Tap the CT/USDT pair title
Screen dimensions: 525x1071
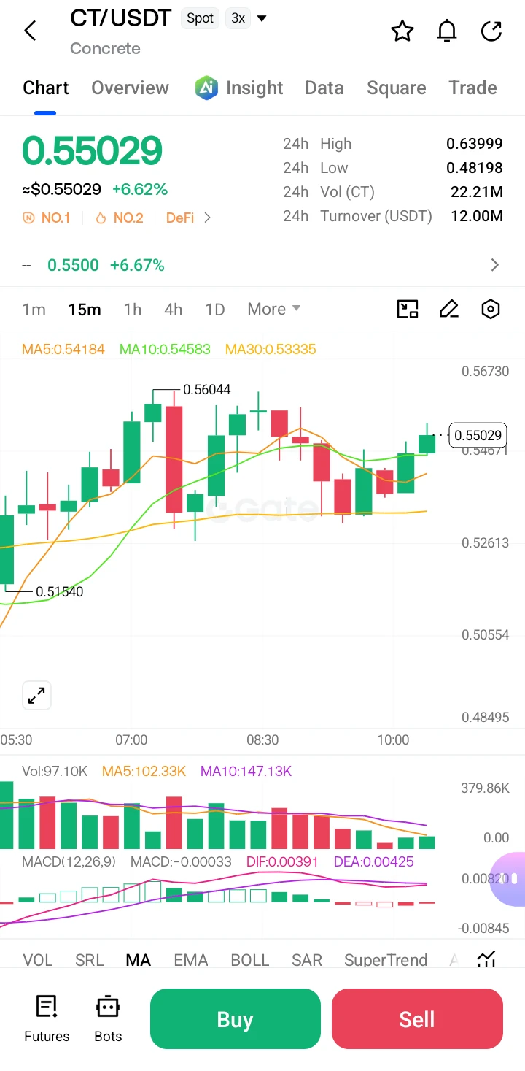tap(121, 18)
